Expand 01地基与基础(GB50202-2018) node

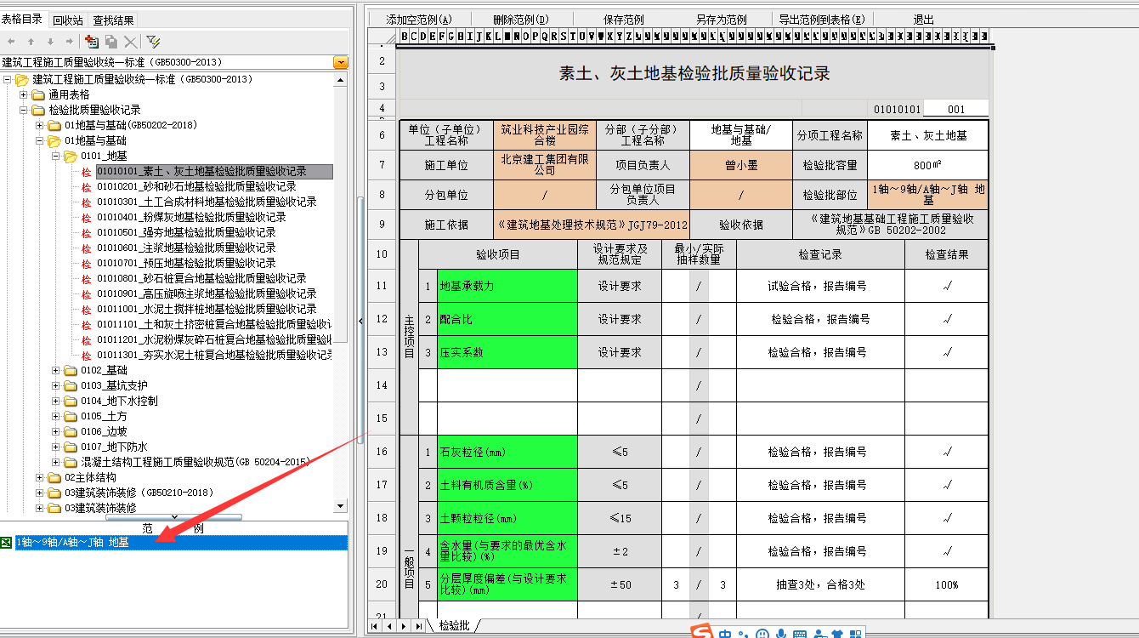point(40,125)
